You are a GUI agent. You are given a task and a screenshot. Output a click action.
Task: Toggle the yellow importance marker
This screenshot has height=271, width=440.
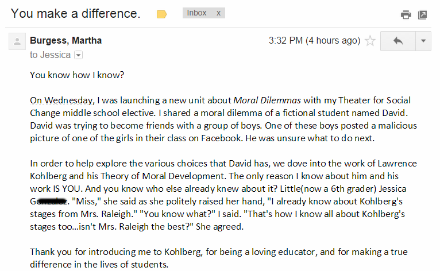[x=161, y=14]
